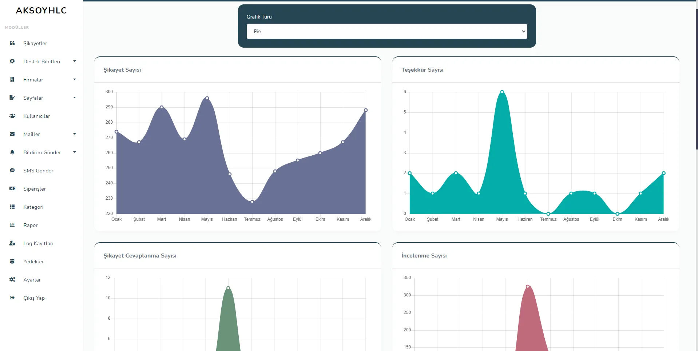
Task: Click the Log Kayıtları user icon
Action: (x=12, y=243)
